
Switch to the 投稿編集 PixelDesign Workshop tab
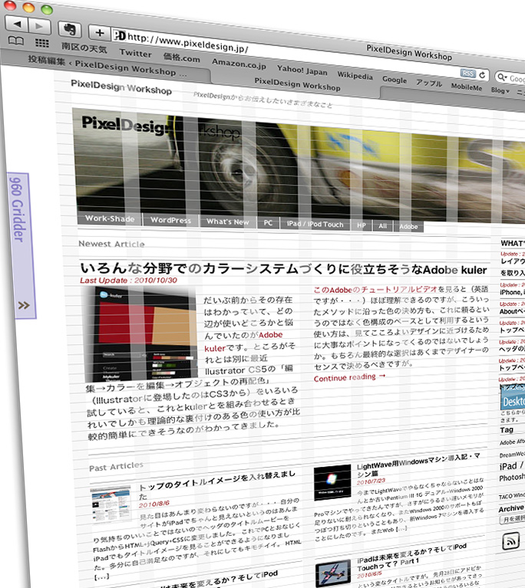tap(107, 67)
